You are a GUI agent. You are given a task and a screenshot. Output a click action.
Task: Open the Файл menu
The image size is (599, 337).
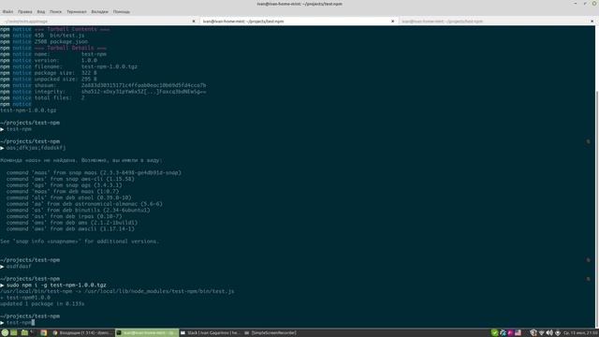[7, 12]
